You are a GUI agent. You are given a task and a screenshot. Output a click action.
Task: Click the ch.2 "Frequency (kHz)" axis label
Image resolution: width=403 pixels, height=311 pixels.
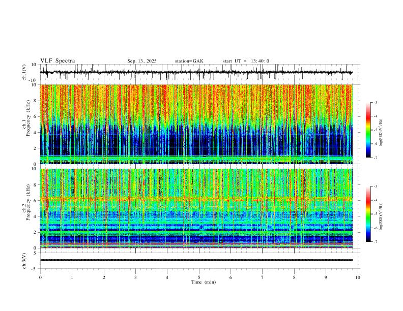(x=28, y=202)
